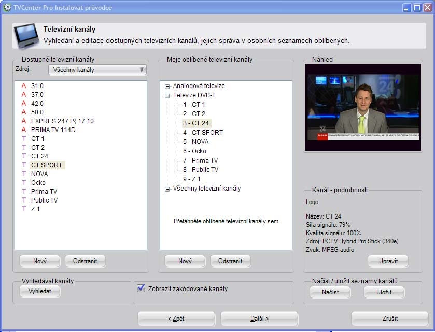Click the Analogová televize tree label

coord(199,86)
